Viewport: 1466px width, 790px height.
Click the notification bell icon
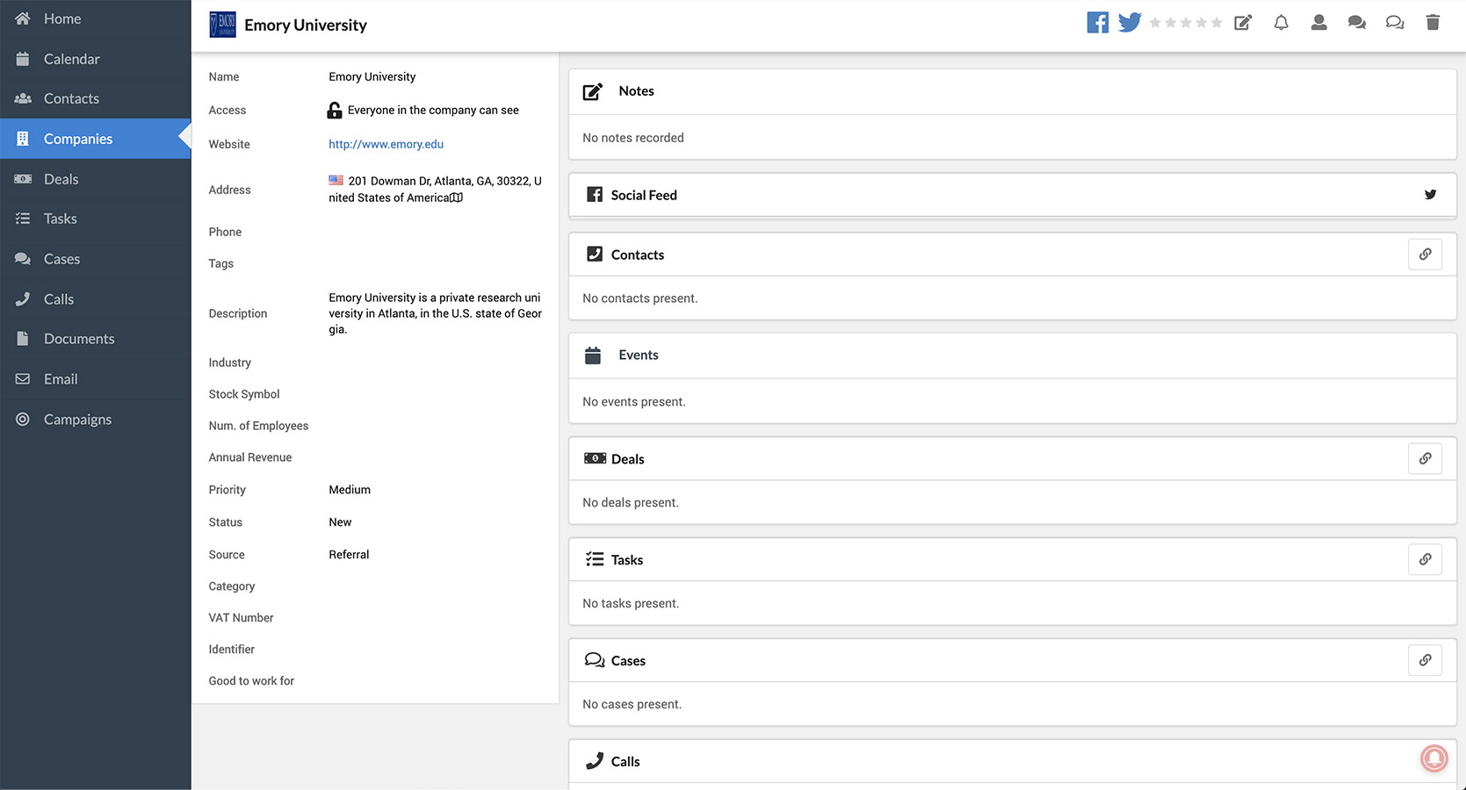tap(1282, 23)
